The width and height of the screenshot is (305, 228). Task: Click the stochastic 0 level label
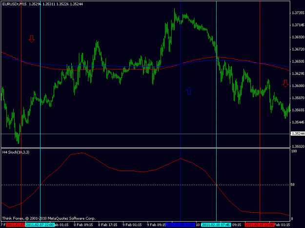coord(292,219)
